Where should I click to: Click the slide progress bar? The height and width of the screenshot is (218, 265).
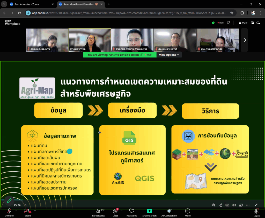12,200
